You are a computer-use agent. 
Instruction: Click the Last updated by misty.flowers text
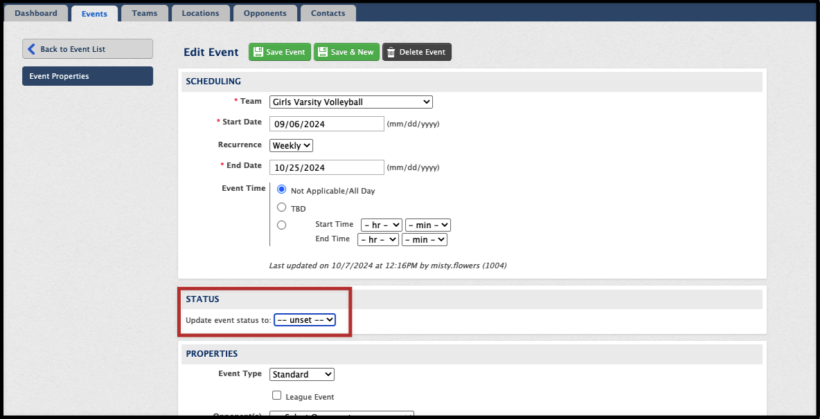click(388, 265)
